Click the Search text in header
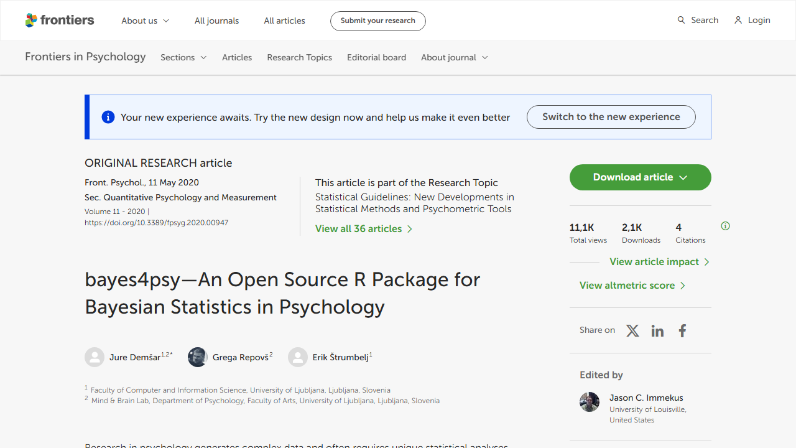 (x=705, y=21)
